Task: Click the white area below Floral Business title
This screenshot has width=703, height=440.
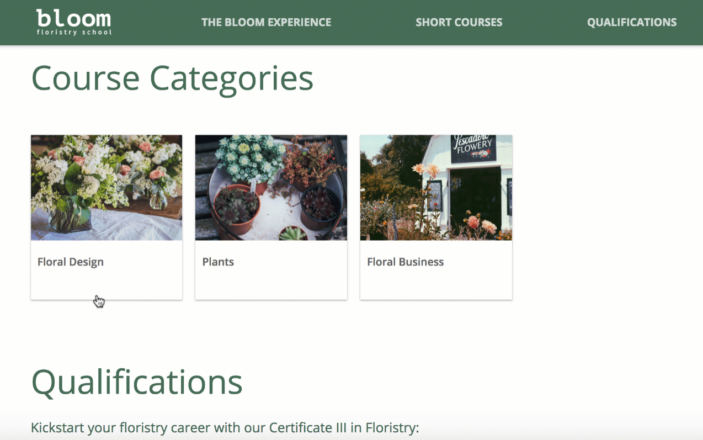Action: [x=436, y=284]
